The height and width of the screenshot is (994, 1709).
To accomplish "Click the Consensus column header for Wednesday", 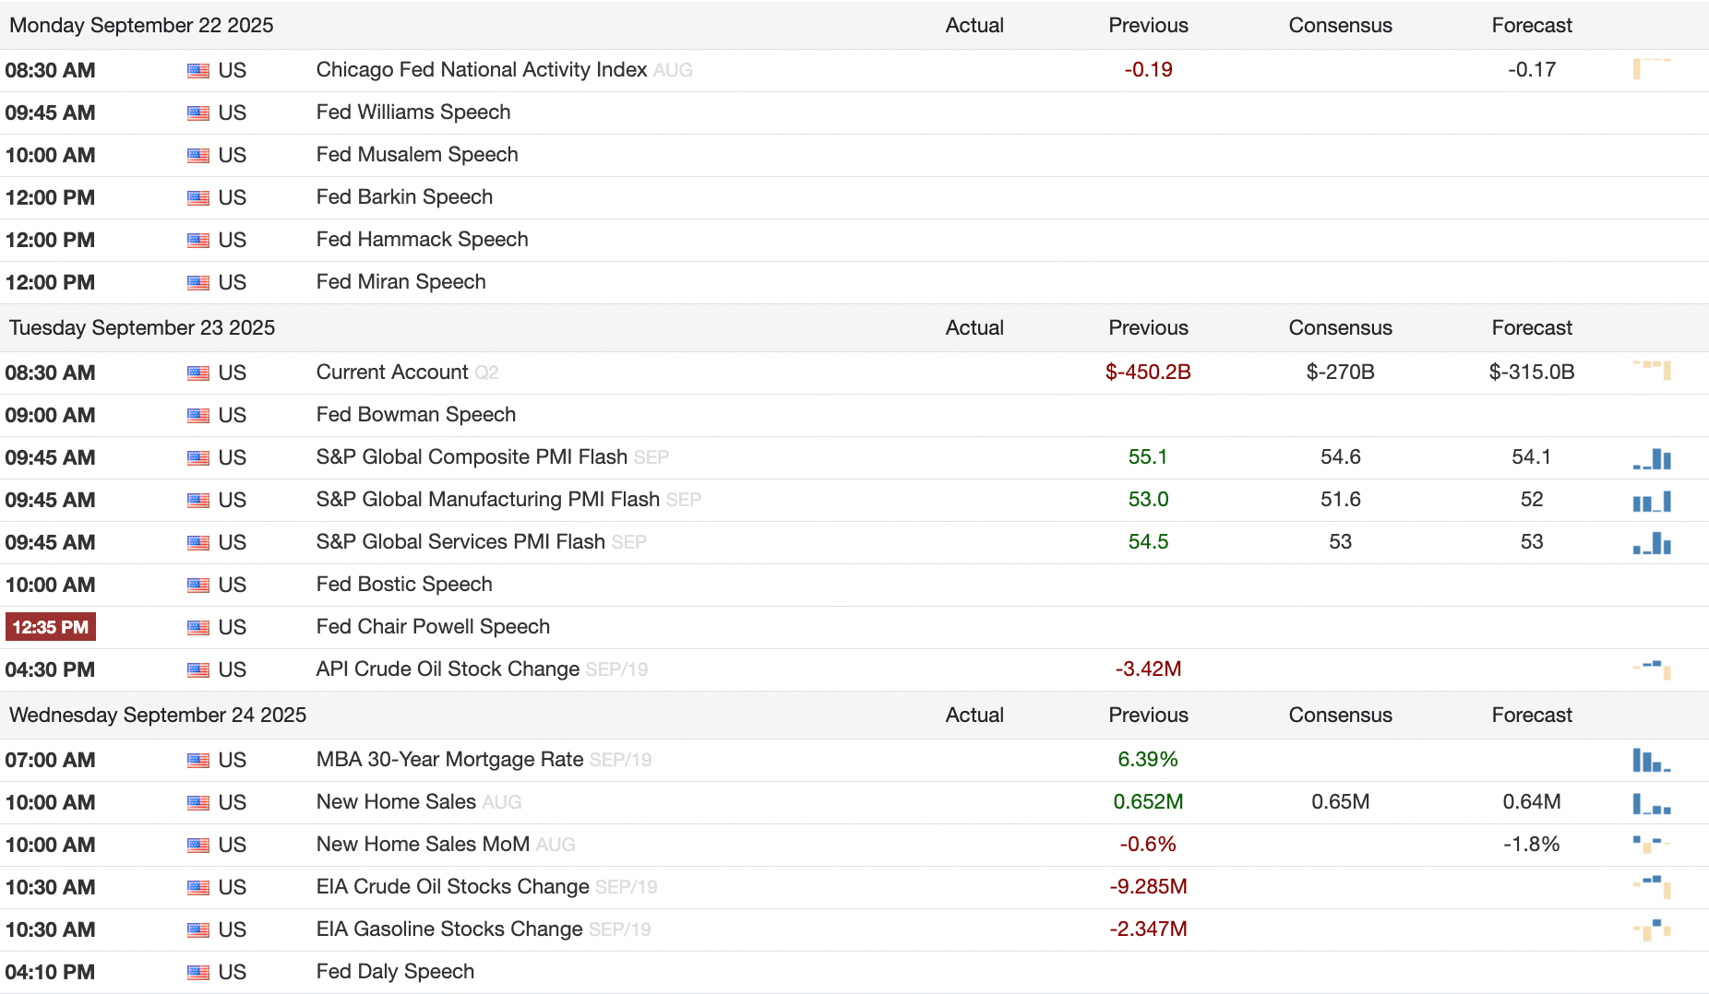I will (1340, 716).
